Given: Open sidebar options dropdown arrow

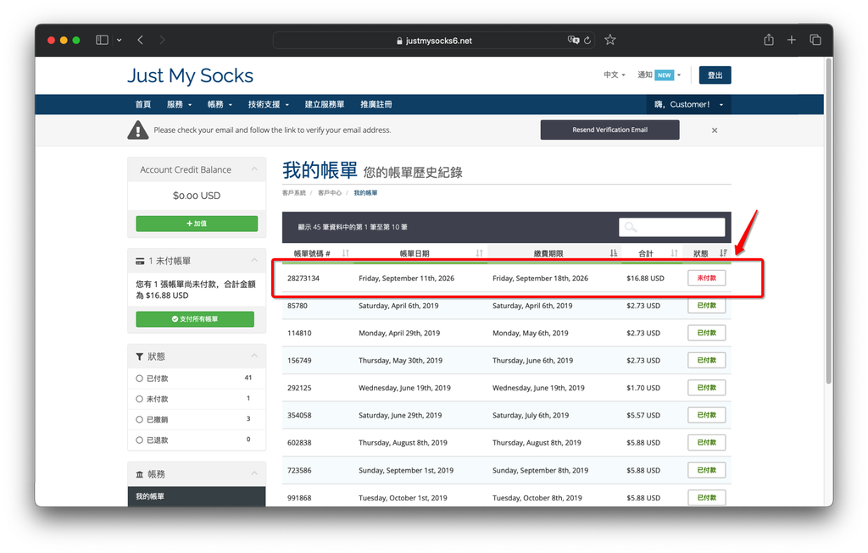Looking at the screenshot, I should click(x=119, y=40).
